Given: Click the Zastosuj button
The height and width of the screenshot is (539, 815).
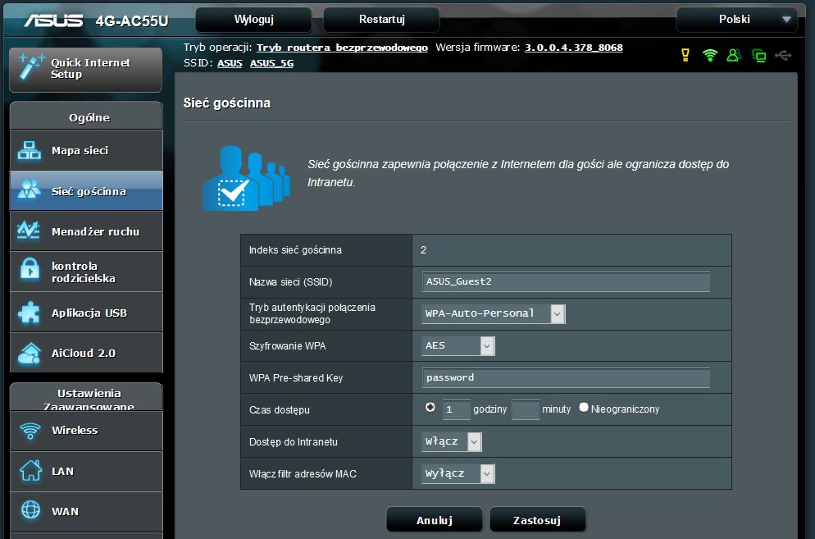Looking at the screenshot, I should (x=537, y=520).
